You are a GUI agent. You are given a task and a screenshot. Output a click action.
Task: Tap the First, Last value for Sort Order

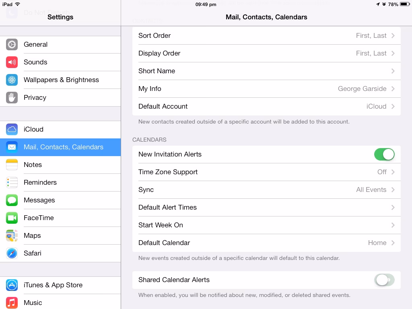click(371, 36)
